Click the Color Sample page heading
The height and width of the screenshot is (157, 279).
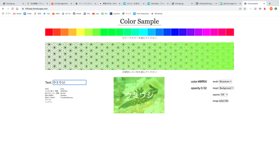[x=139, y=21]
